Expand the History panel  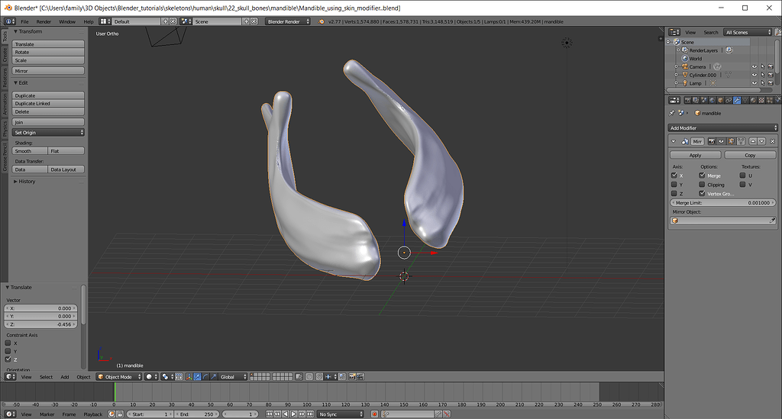(x=25, y=182)
